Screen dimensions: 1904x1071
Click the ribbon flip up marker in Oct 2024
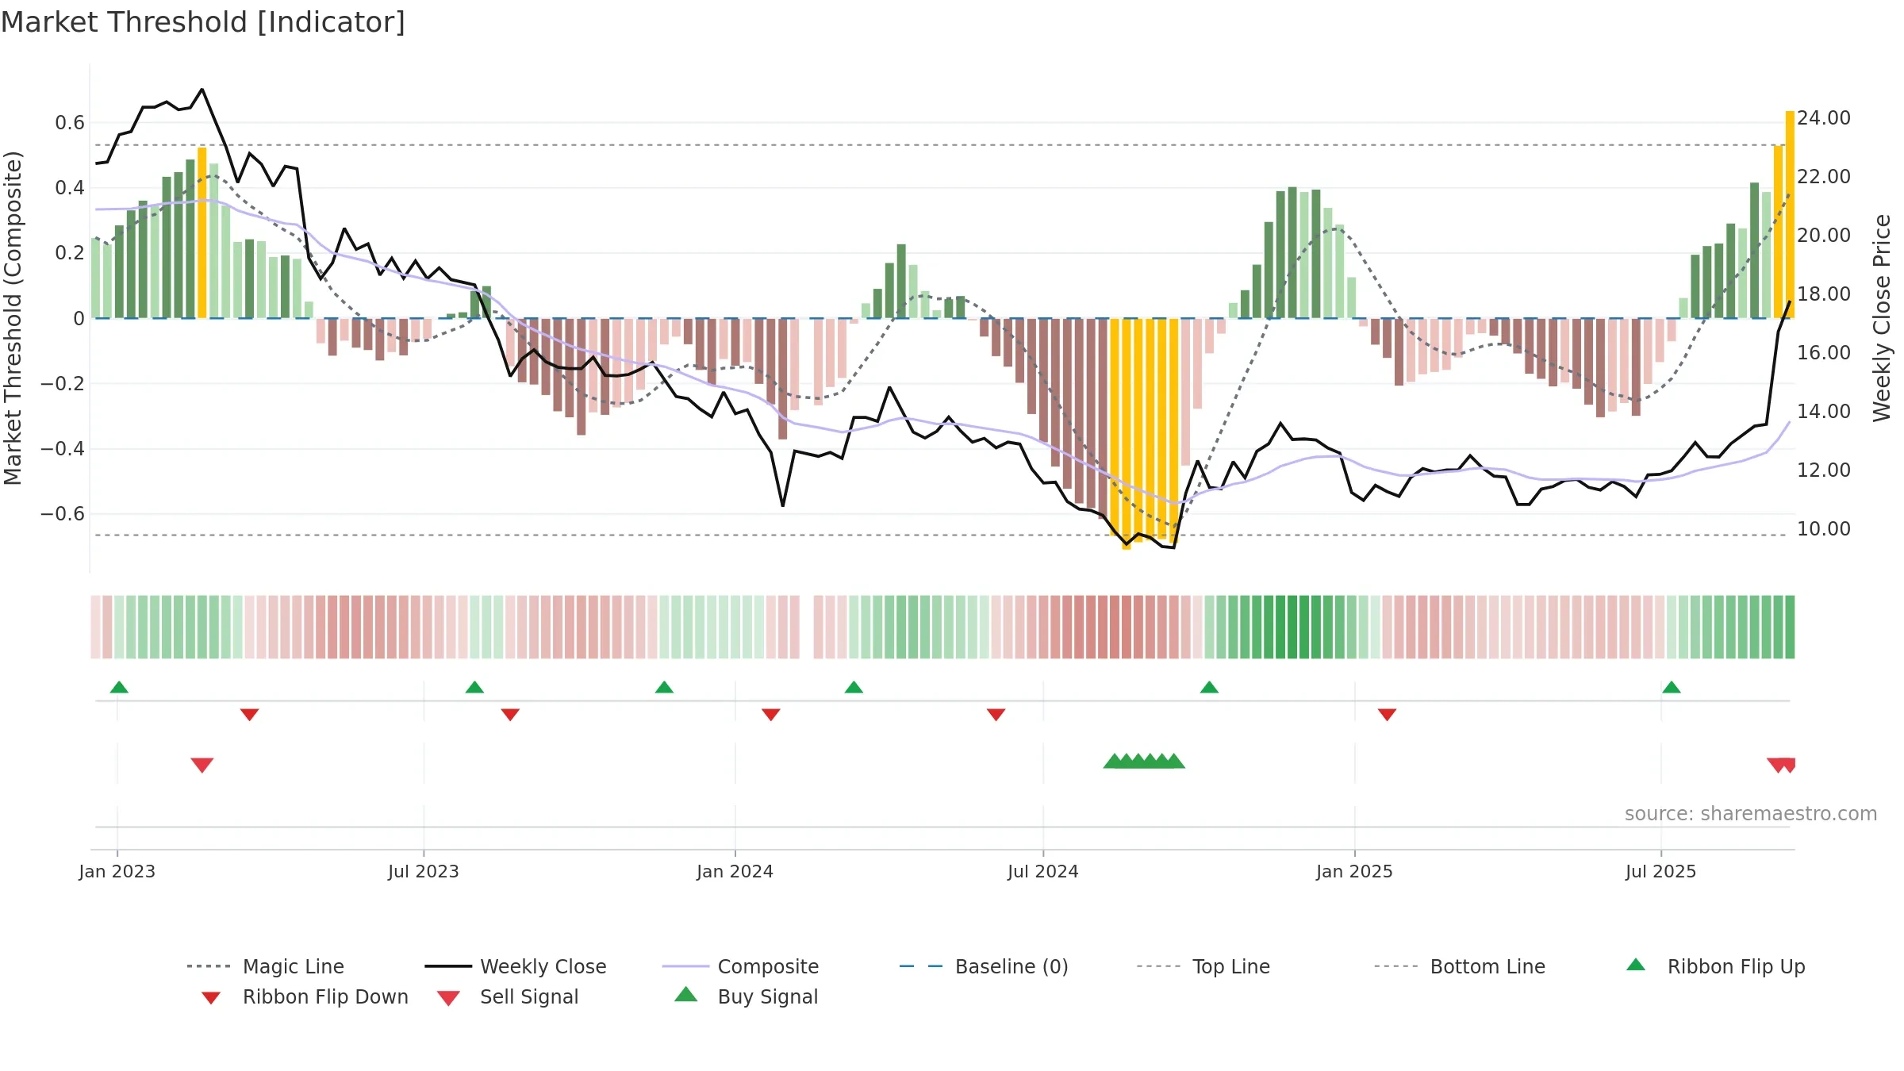tap(1209, 687)
